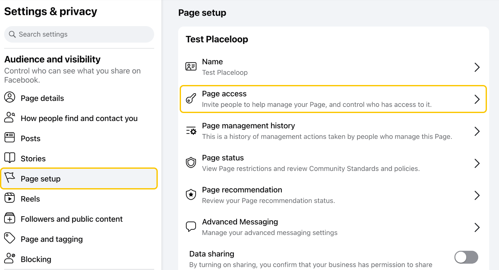Click the Page management history gear icon
Screen dimensions: 499x270
[x=191, y=131]
